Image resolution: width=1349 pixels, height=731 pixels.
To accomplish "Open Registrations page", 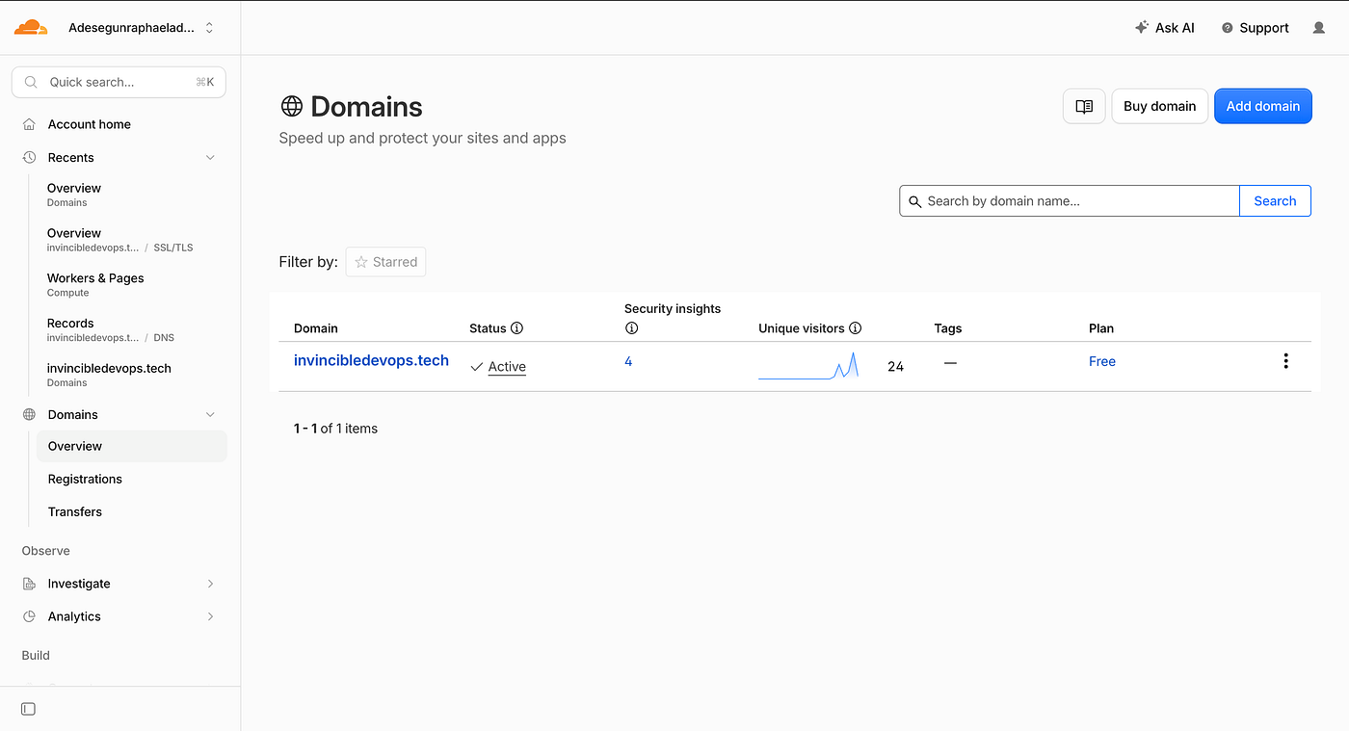I will pyautogui.click(x=85, y=479).
